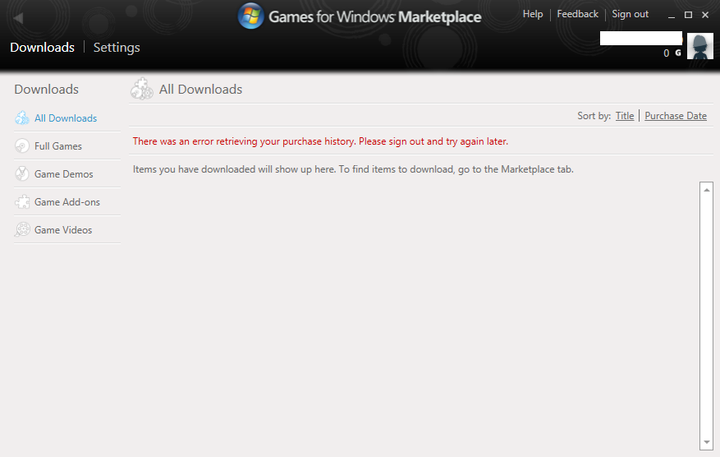Select Game Videos in the sidebar
The image size is (720, 457).
[63, 230]
